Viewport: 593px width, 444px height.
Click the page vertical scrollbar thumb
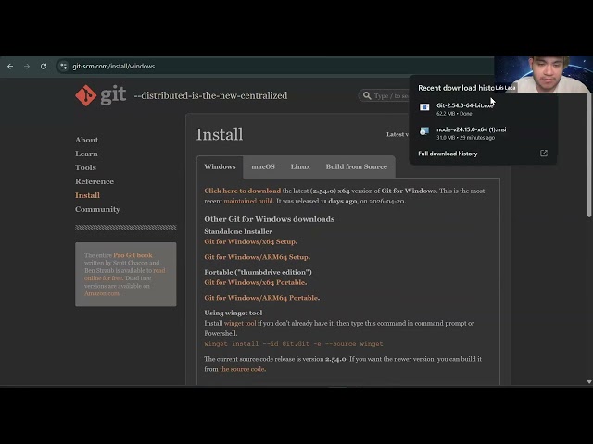589,154
